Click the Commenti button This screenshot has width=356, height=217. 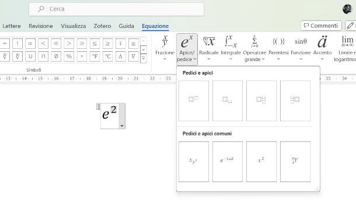tap(321, 26)
